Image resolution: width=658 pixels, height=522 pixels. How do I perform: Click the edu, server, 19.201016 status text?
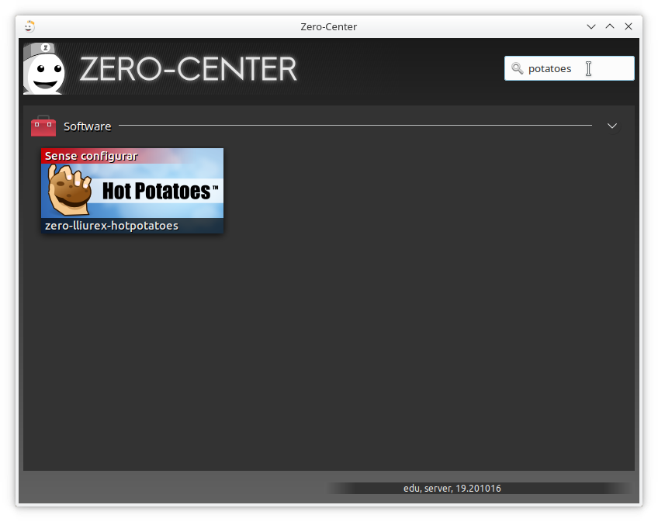click(452, 489)
